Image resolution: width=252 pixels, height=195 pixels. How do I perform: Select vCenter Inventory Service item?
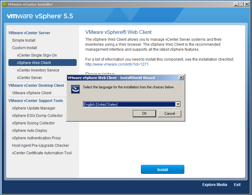(38, 70)
